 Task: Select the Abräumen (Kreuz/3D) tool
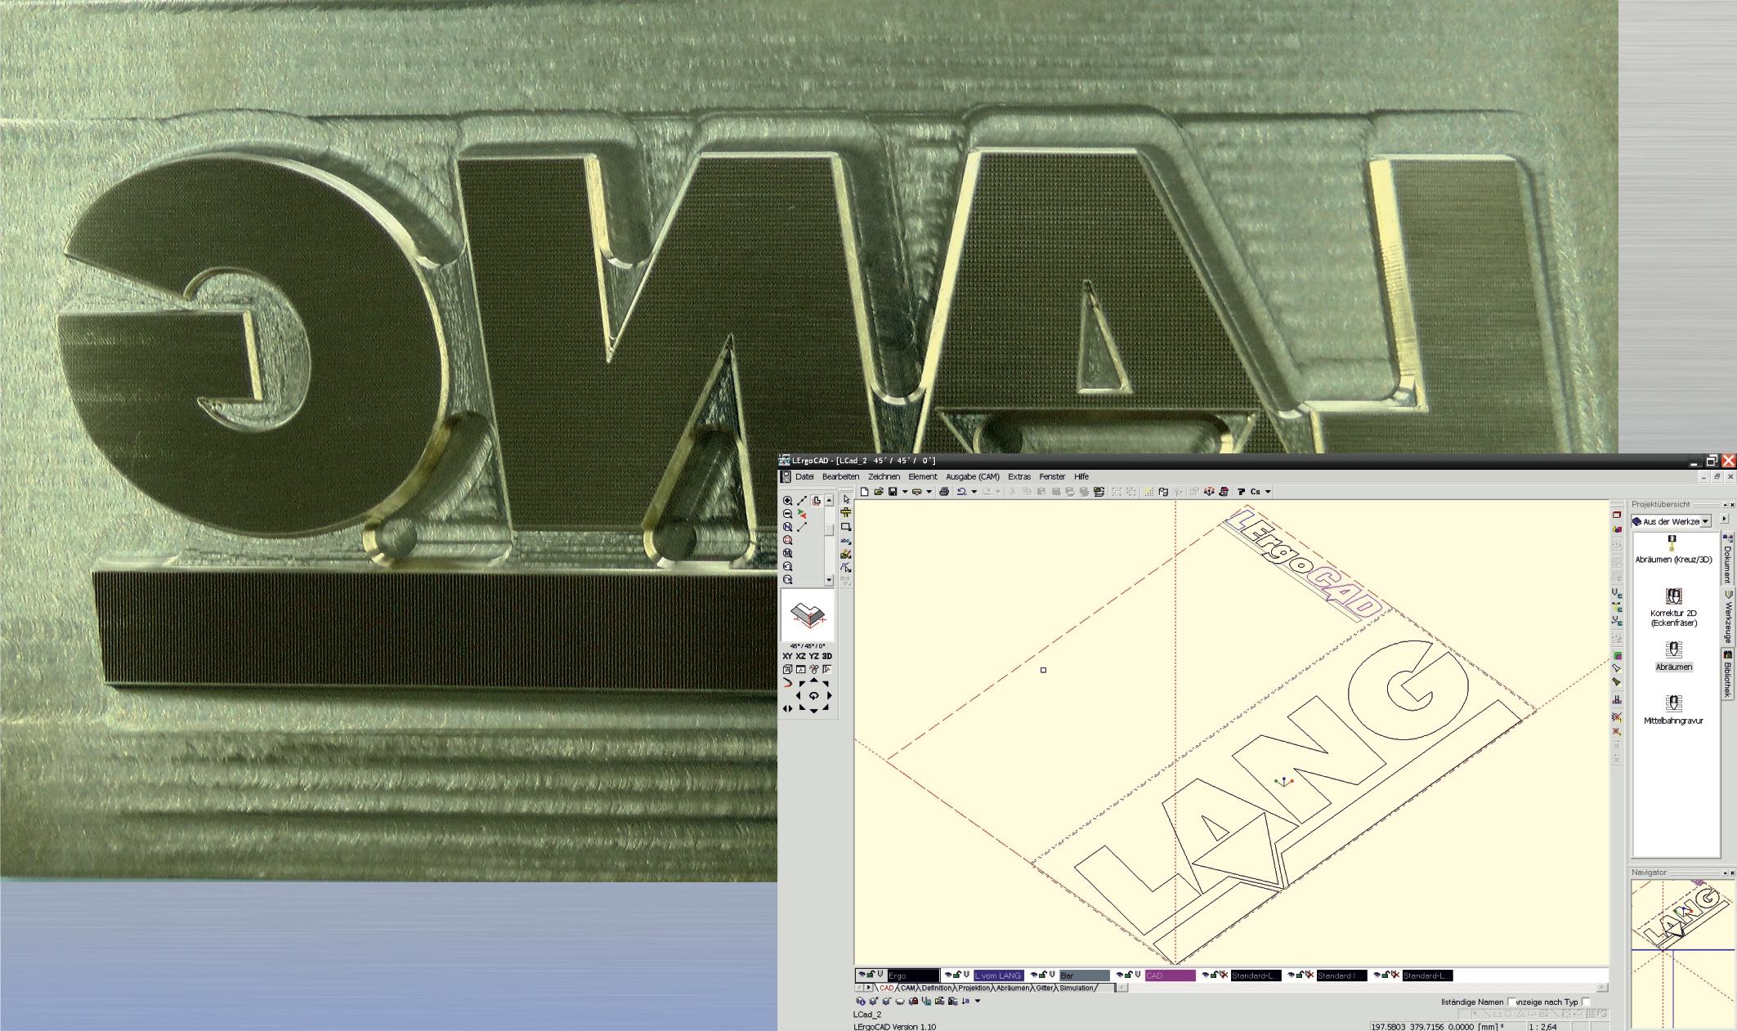1672,543
